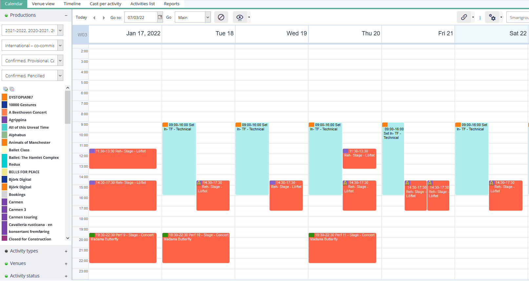Advance to next week with right arrow
Screen dimensions: 529x281
(x=104, y=18)
